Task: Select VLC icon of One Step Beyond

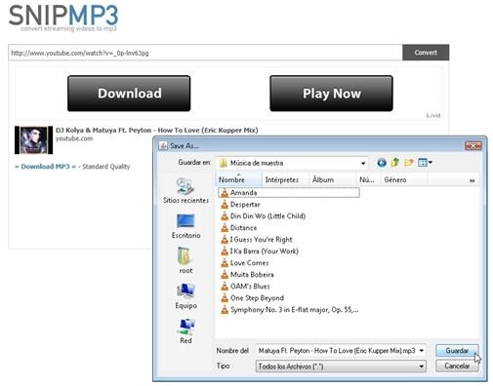Action: [x=225, y=298]
